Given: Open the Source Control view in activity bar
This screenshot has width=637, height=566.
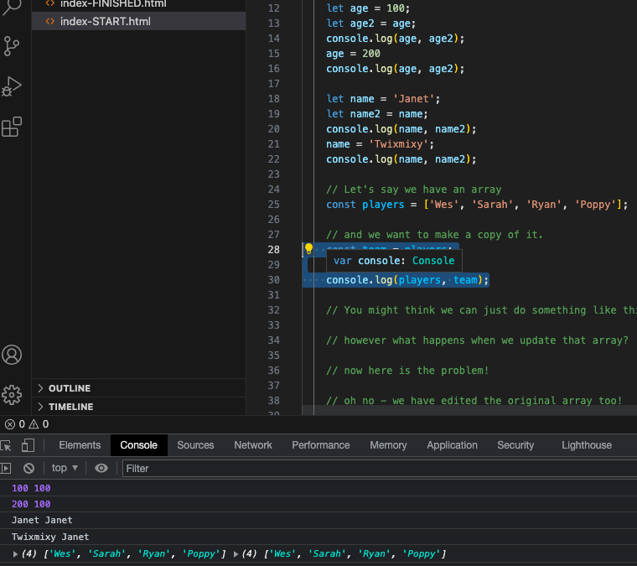Looking at the screenshot, I should point(12,45).
